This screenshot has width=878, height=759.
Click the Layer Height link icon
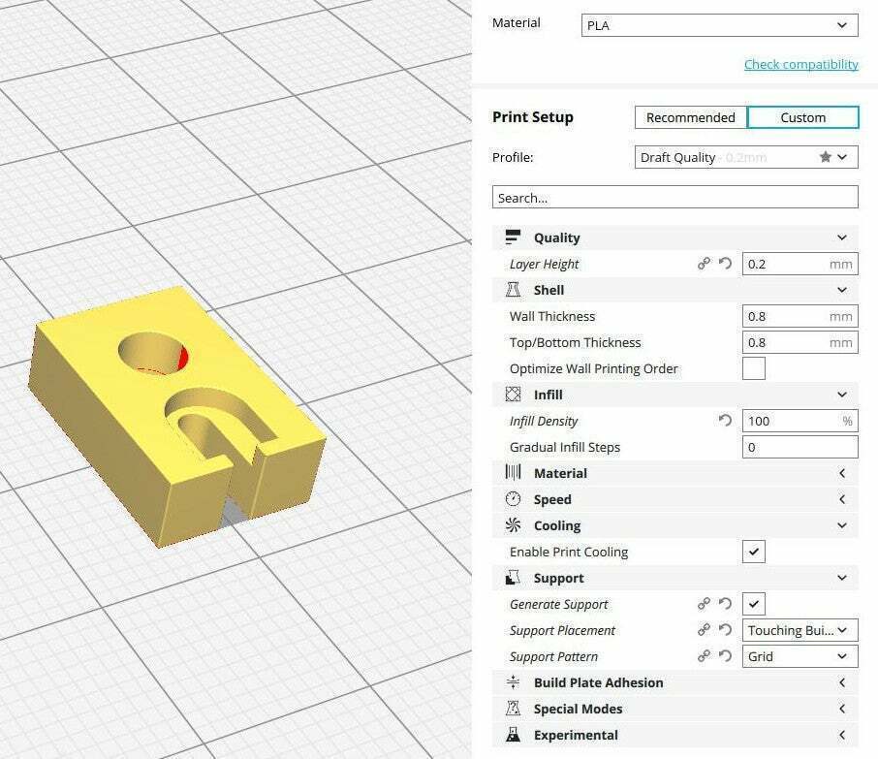pyautogui.click(x=704, y=264)
